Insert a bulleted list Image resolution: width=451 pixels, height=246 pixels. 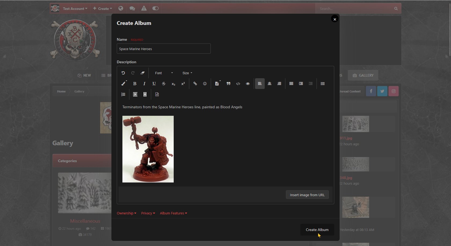[x=323, y=84]
